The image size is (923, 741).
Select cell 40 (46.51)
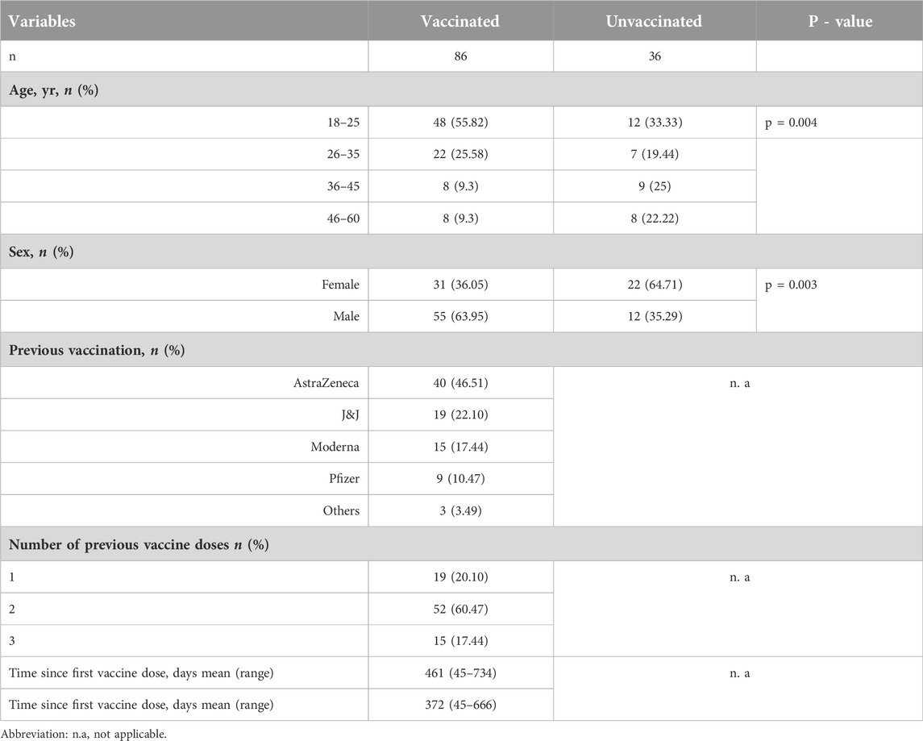point(460,383)
